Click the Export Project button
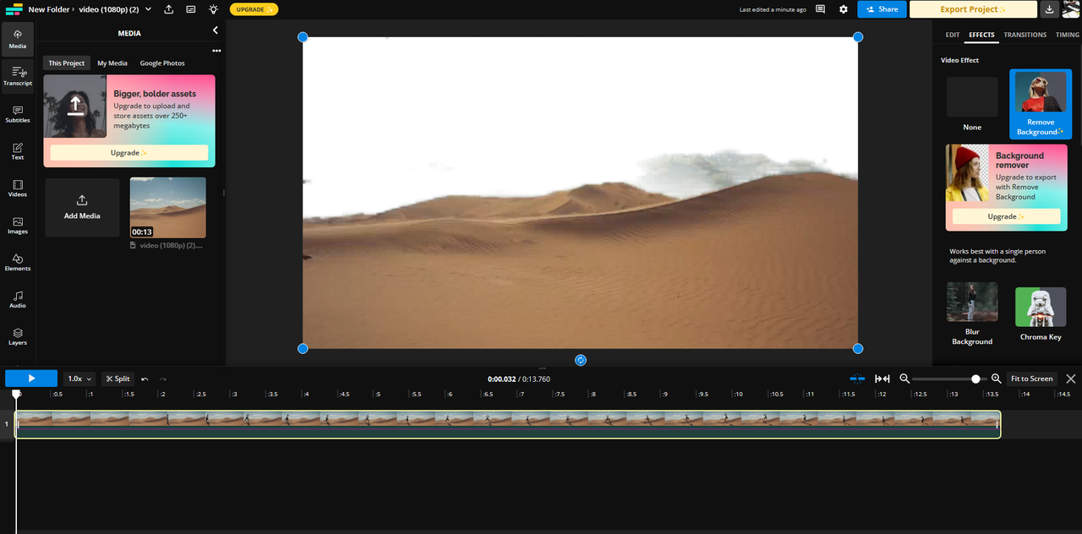 coord(973,9)
